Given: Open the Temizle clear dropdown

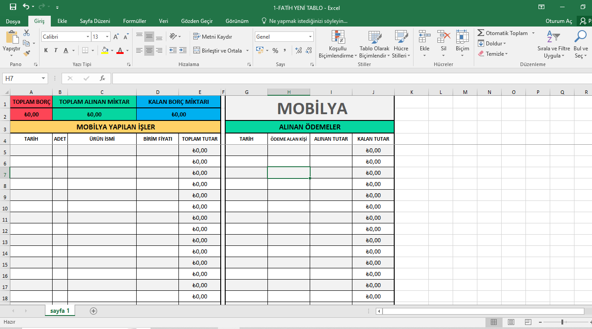Looking at the screenshot, I should coord(493,53).
